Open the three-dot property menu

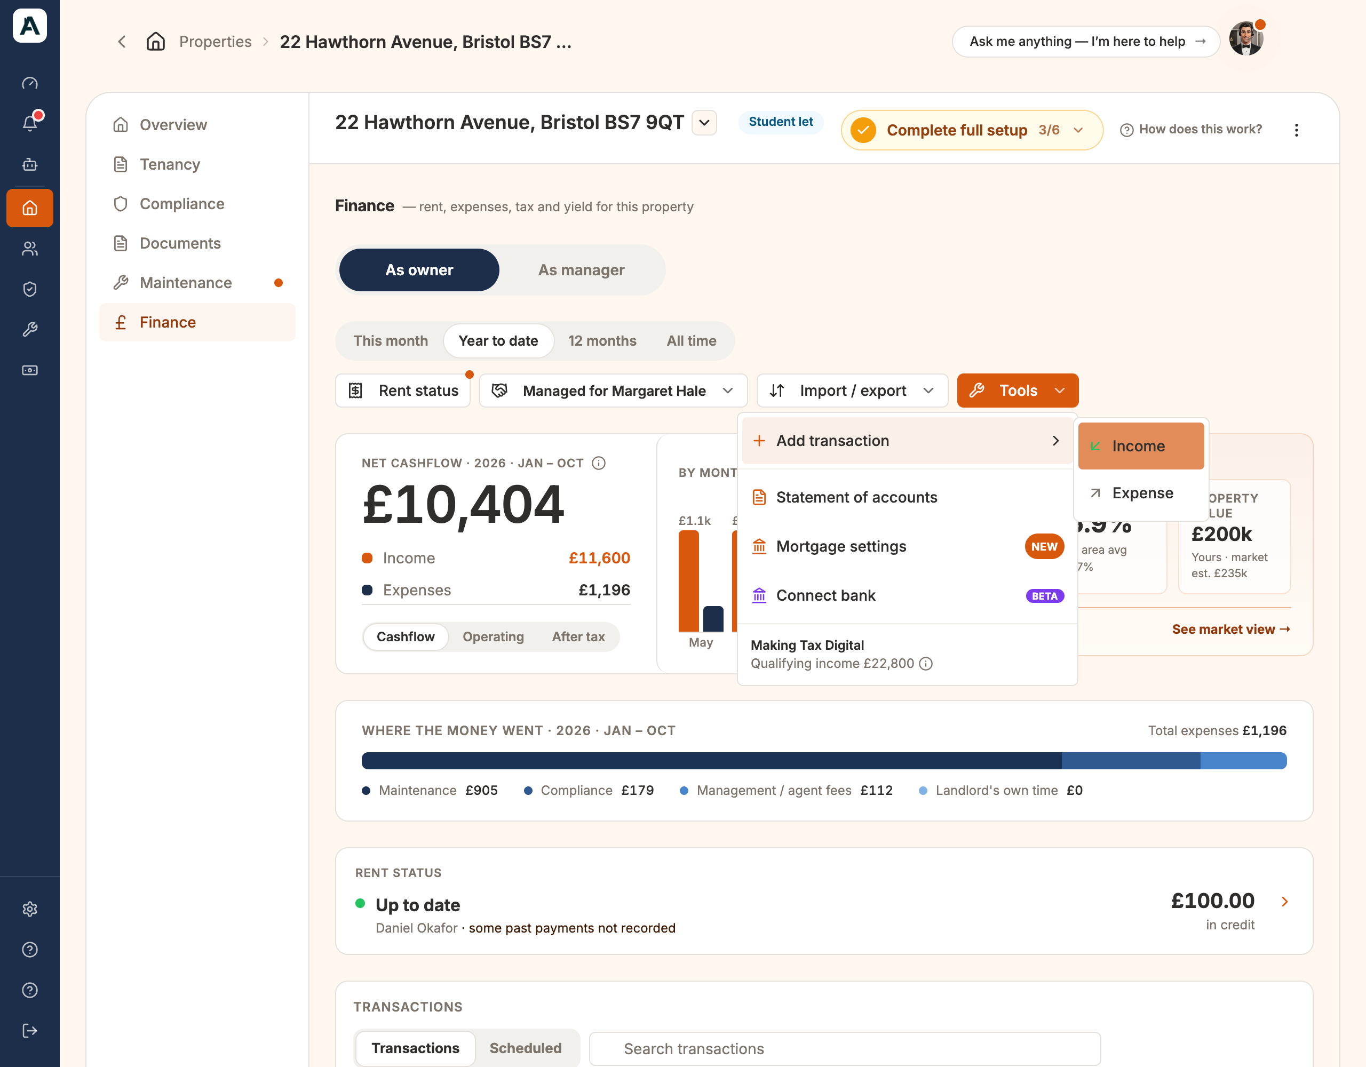[1297, 130]
